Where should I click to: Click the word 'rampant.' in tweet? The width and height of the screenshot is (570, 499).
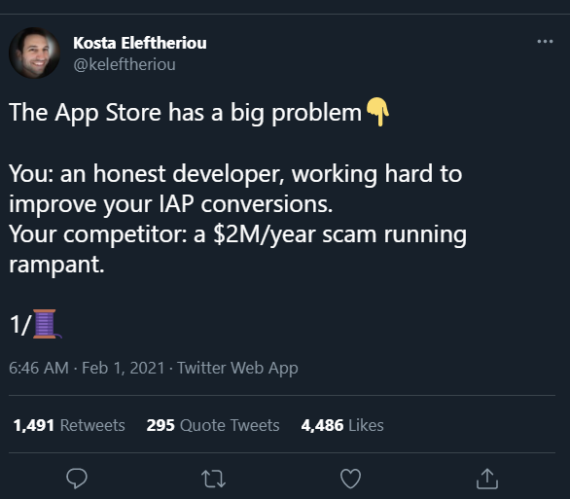(x=56, y=265)
